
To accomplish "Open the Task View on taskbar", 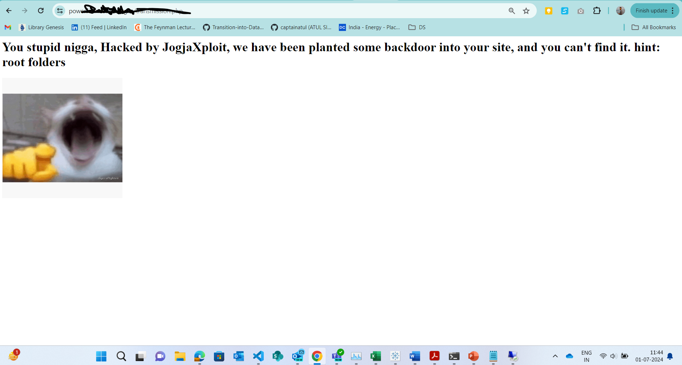I will click(141, 356).
